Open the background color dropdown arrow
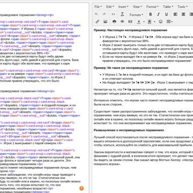The image size is (193, 193). [154, 22]
